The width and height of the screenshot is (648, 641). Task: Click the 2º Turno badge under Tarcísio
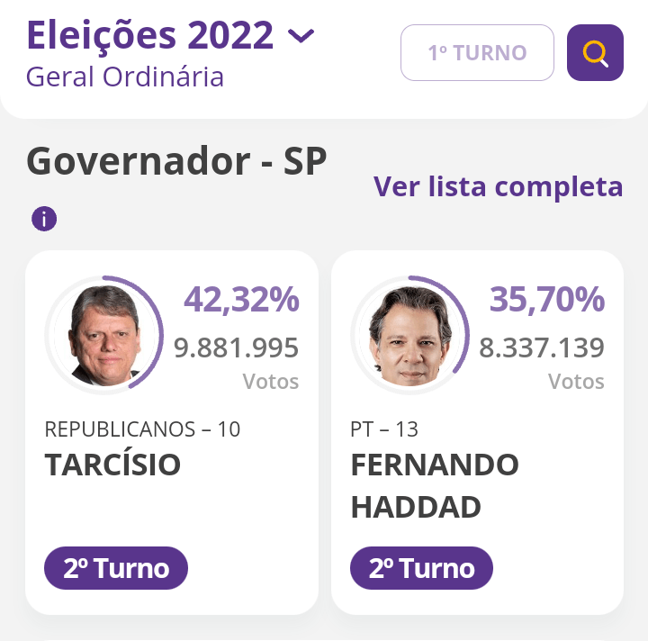(x=116, y=568)
